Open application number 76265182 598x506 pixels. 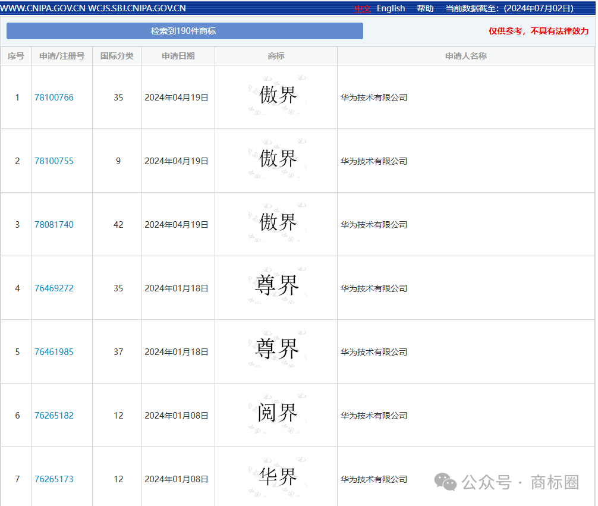pos(54,416)
